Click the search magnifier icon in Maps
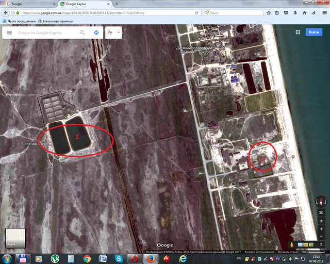 pos(82,32)
